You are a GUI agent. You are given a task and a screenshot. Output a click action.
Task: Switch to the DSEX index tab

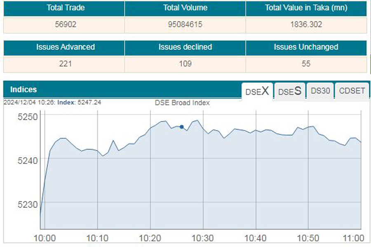[x=258, y=91]
